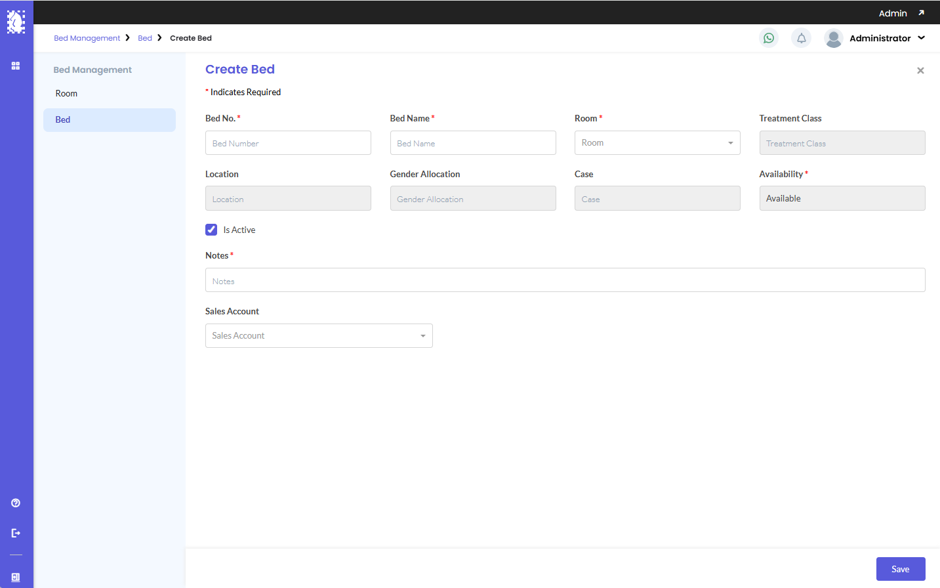The image size is (940, 588).
Task: Click the app logo in the sidebar
Action: [16, 22]
